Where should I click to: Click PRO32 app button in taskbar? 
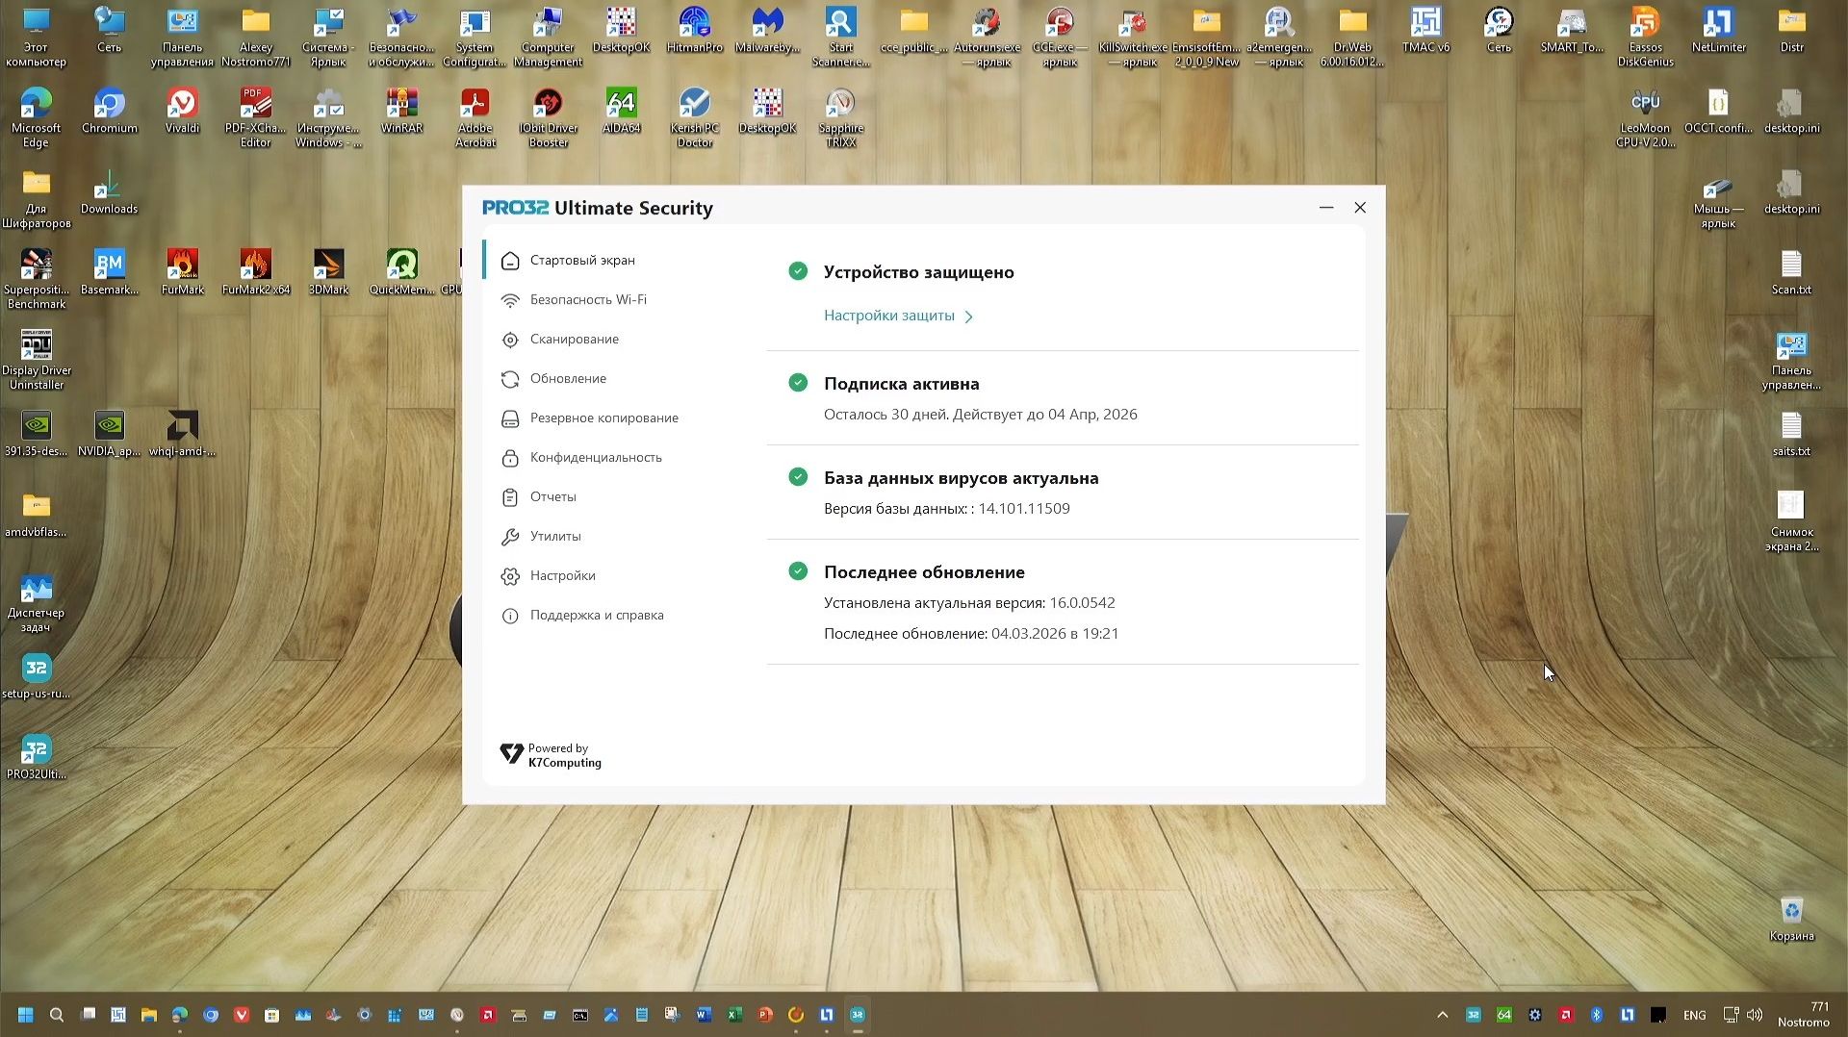858,1015
